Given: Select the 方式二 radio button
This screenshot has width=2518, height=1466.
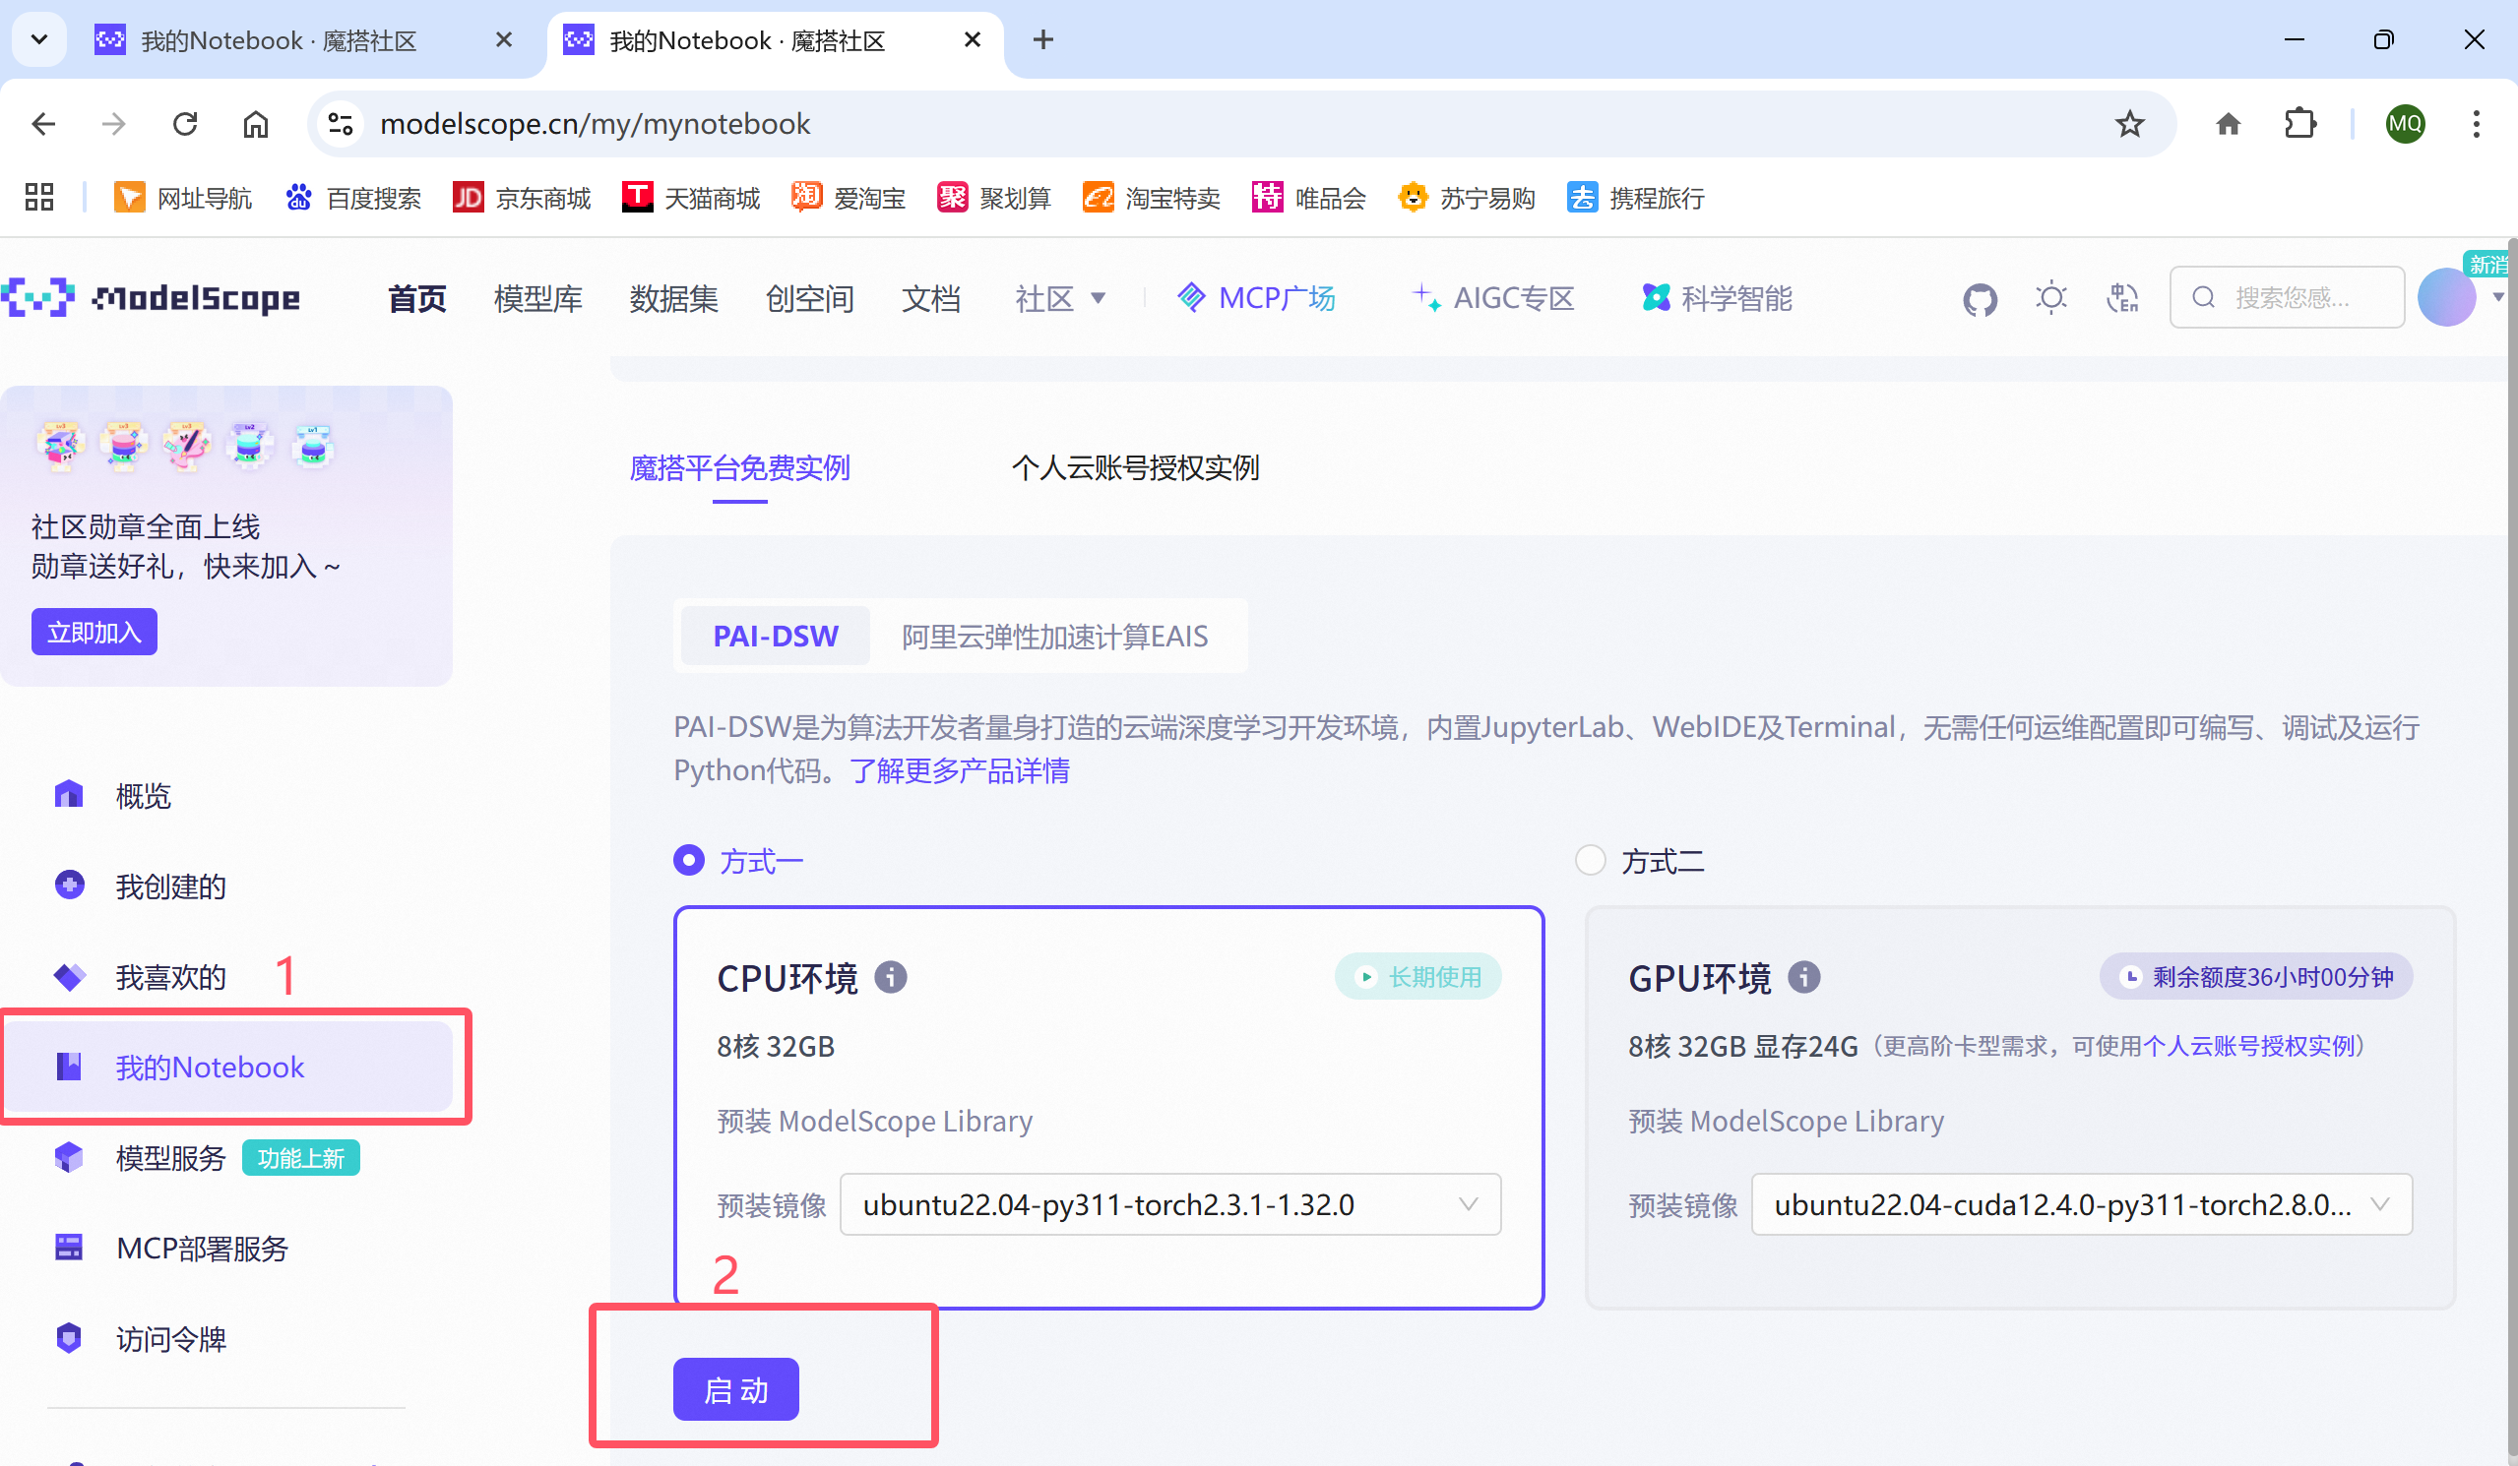Looking at the screenshot, I should pyautogui.click(x=1590, y=860).
